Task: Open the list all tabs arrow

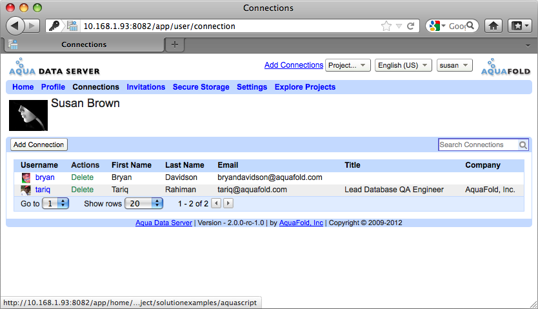Action: (x=528, y=45)
